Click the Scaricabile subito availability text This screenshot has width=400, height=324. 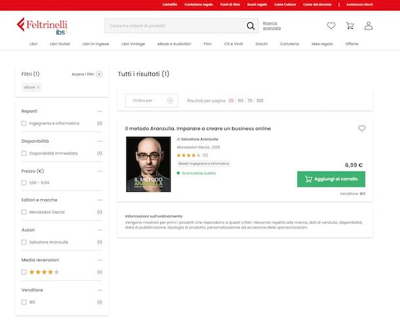tap(199, 173)
